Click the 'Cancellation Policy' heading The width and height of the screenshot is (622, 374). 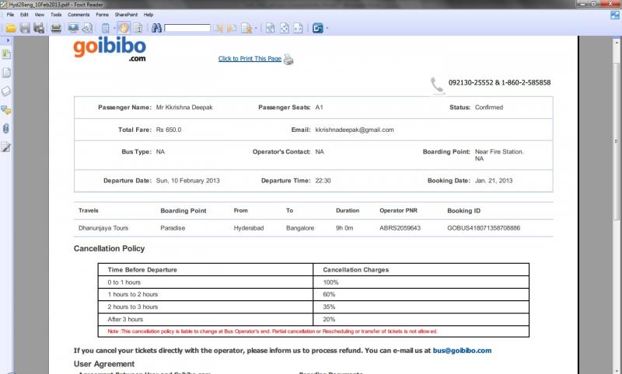[x=109, y=248]
